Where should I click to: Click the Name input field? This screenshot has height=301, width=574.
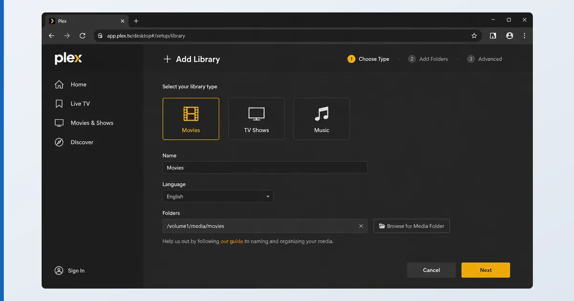[265, 168]
